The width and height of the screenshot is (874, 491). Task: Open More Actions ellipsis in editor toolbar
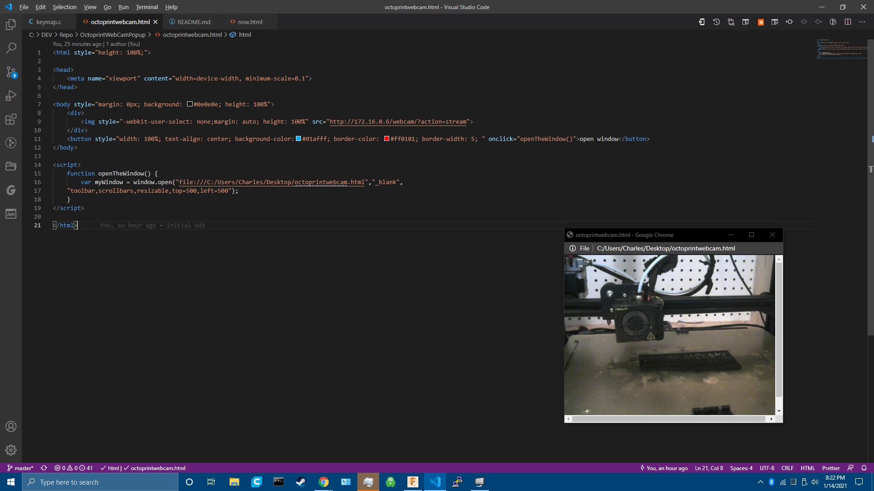click(862, 22)
